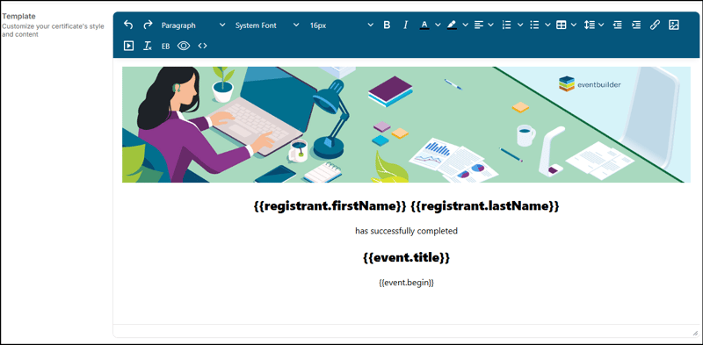The image size is (703, 345).
Task: Click the 'has successfully completed' line
Action: (x=406, y=231)
